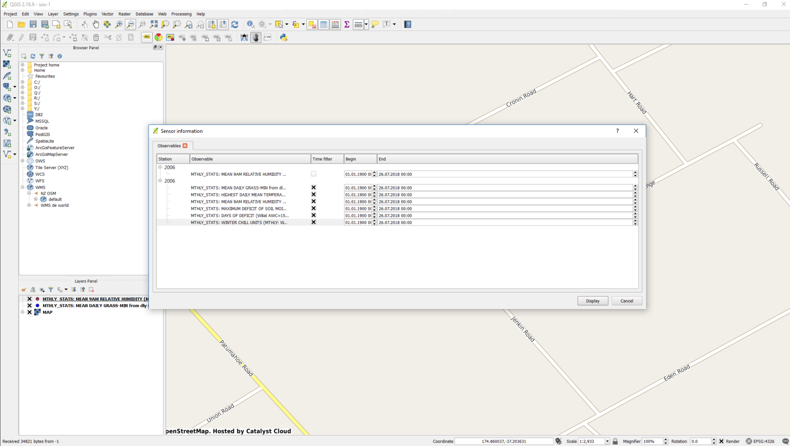Open a project with folder icon
Image resolution: width=790 pixels, height=446 pixels.
tap(22, 24)
